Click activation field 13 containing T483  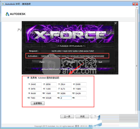(x=36, y=98)
